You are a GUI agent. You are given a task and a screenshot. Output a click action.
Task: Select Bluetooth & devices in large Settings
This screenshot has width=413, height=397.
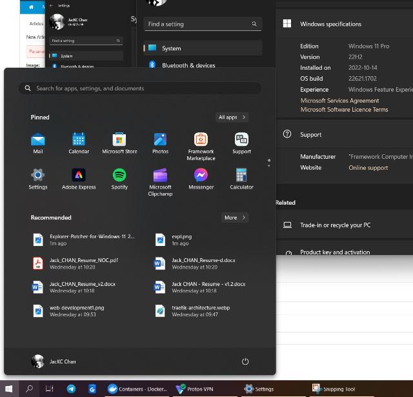tap(203, 65)
